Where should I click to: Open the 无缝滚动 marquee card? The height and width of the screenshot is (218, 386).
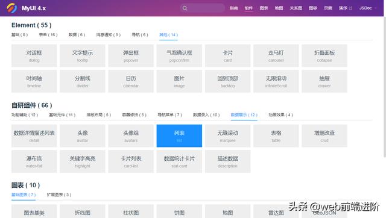(228, 135)
